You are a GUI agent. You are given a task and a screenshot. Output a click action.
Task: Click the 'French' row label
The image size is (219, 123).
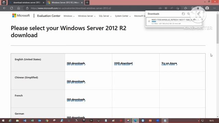[x=19, y=96]
